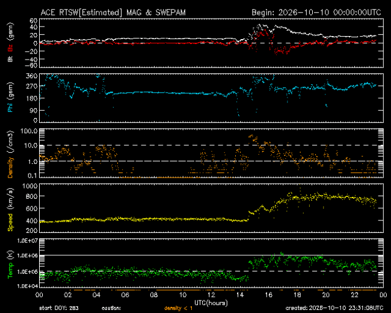The image size is (391, 313).
Task: Click the green "Temp" axis label
Action: pyautogui.click(x=10, y=270)
